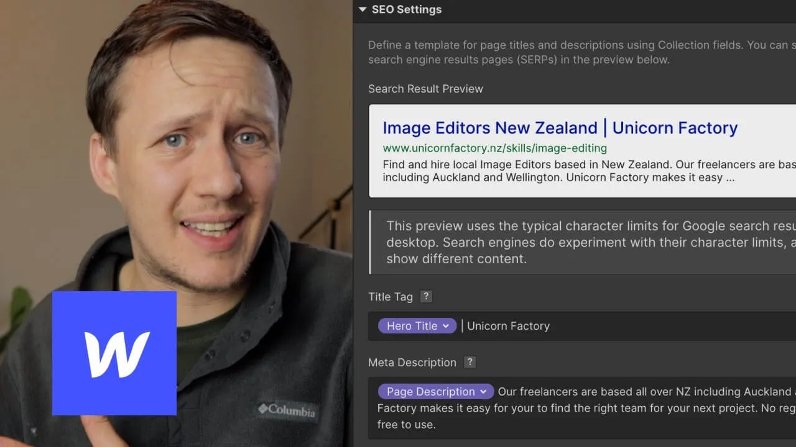Open the Image Editors New Zealand preview title

[560, 128]
